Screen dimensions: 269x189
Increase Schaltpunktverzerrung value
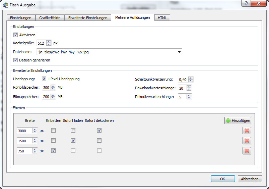point(191,78)
